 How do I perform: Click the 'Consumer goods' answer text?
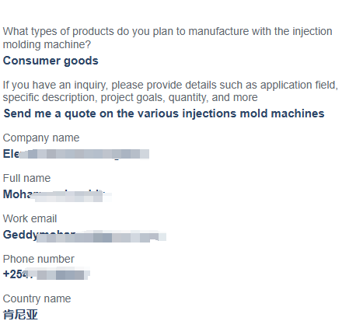pyautogui.click(x=51, y=61)
